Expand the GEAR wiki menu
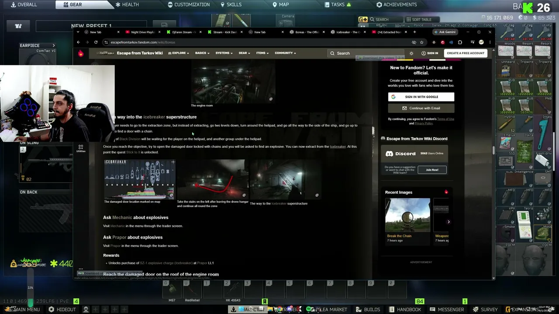This screenshot has height=314, width=559. (245, 53)
